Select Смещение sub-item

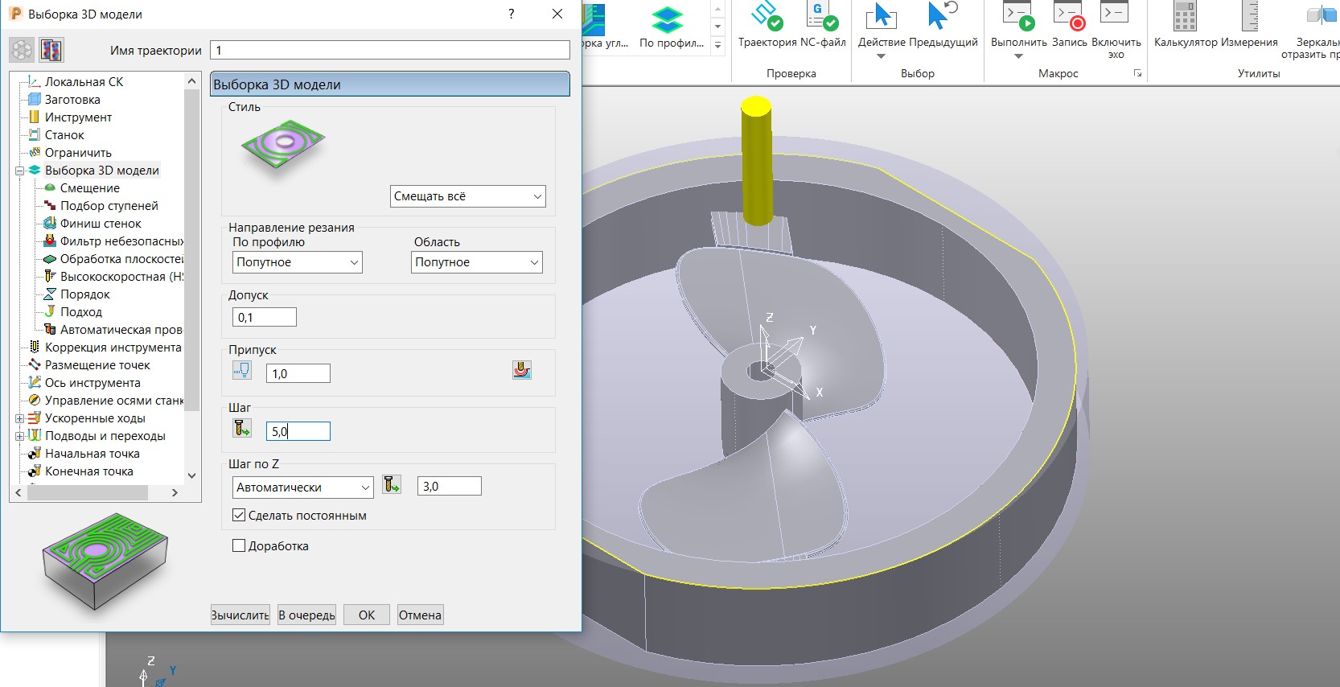(x=89, y=187)
